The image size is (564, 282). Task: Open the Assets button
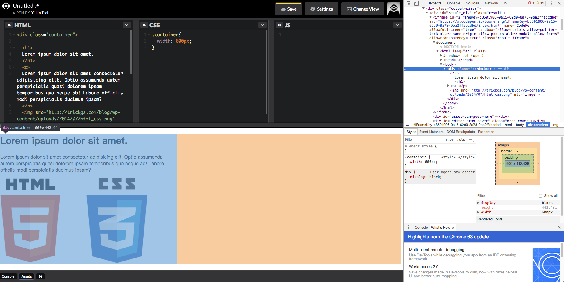tap(27, 276)
